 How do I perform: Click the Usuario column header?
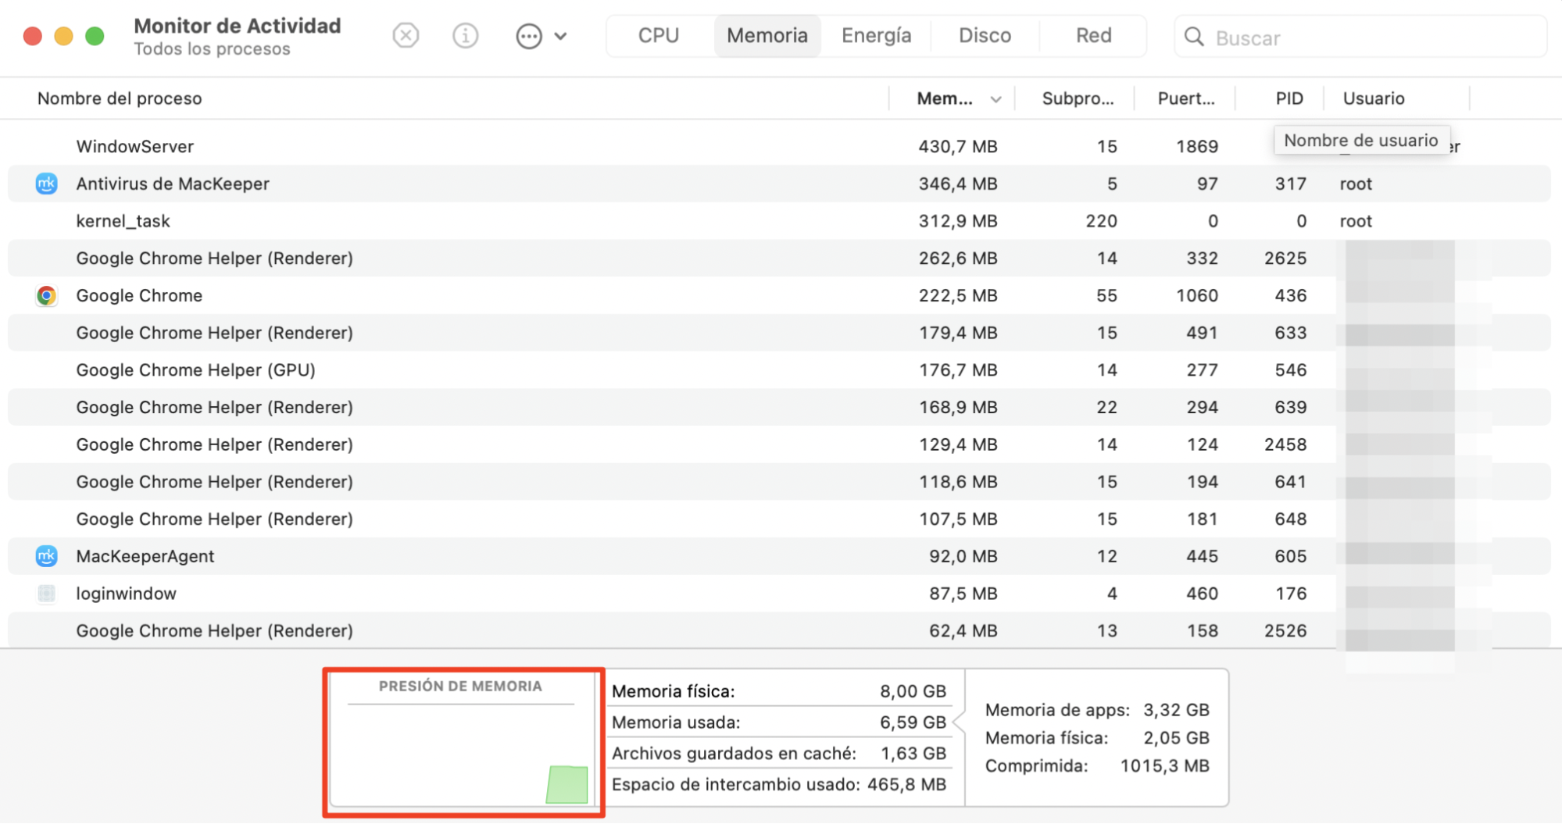1373,98
